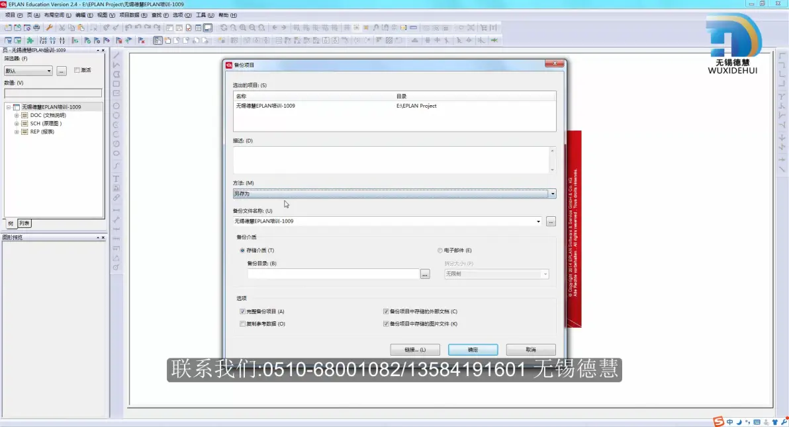Select the Text tool in drawing toolbar
Viewport: 789px width, 427px height.
[116, 178]
